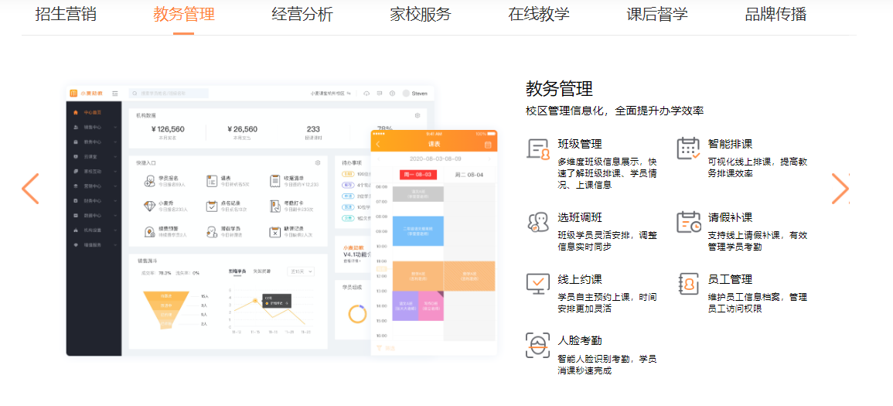This screenshot has width=893, height=406.
Task: Open the 课表 quick entry icon
Action: coord(211,181)
